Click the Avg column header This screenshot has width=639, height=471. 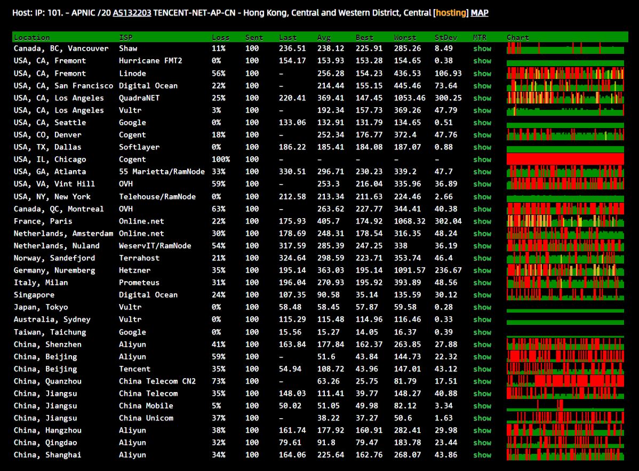click(x=324, y=37)
